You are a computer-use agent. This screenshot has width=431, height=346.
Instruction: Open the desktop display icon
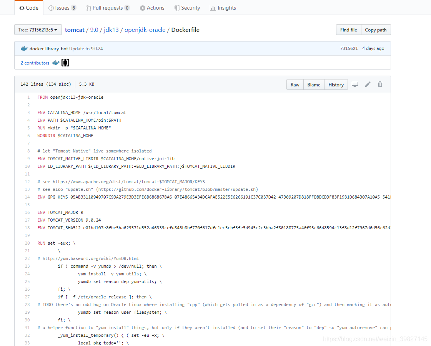(355, 84)
